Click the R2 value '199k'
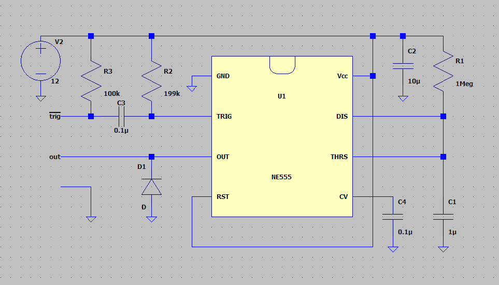The width and height of the screenshot is (499, 285). pos(172,93)
